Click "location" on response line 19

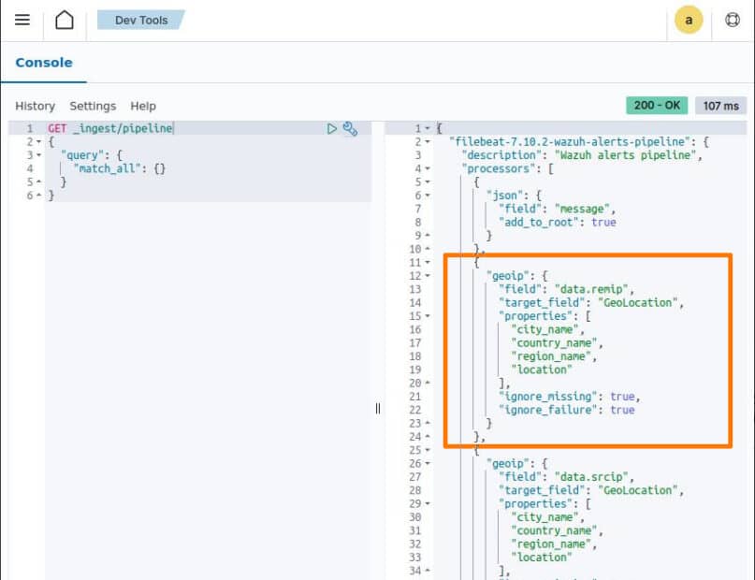point(542,370)
